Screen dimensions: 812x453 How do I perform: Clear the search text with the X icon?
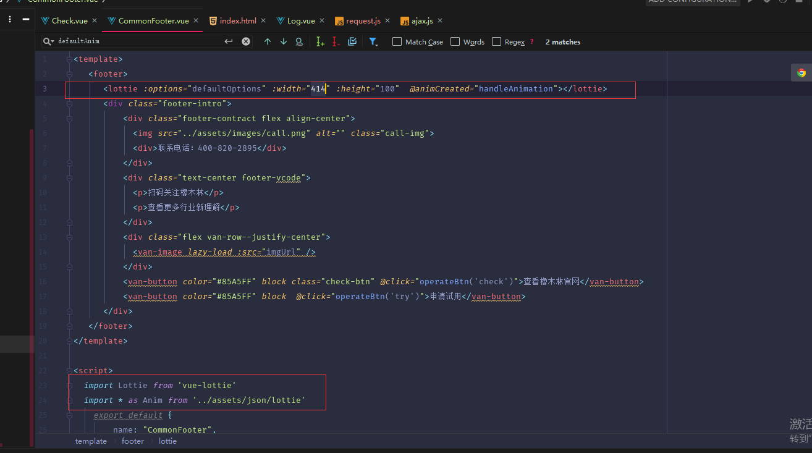(246, 41)
